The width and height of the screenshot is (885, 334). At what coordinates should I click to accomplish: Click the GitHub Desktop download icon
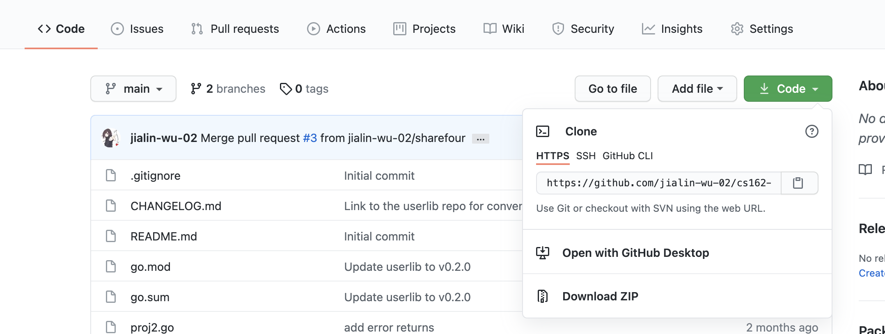pyautogui.click(x=543, y=253)
